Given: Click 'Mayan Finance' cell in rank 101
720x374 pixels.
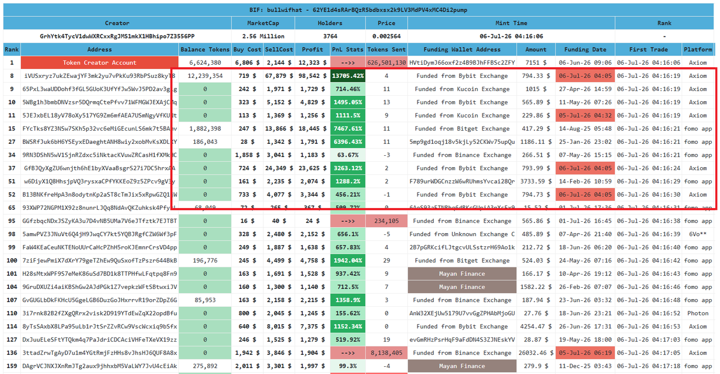Looking at the screenshot, I should coord(461,273).
